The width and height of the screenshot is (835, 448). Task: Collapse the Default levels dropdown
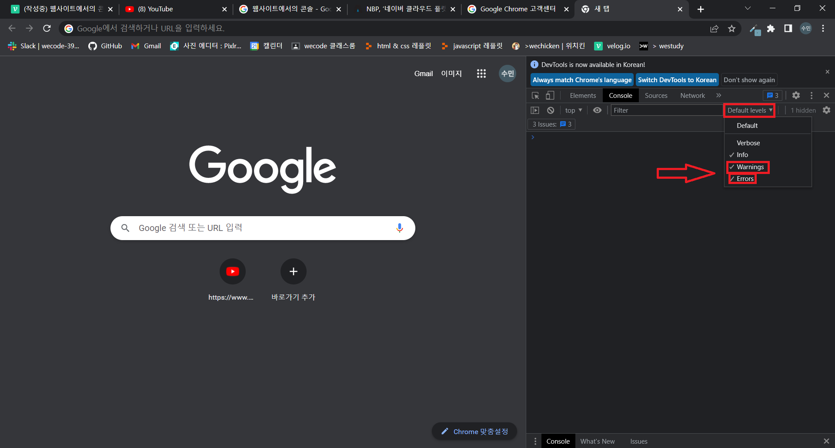point(749,110)
